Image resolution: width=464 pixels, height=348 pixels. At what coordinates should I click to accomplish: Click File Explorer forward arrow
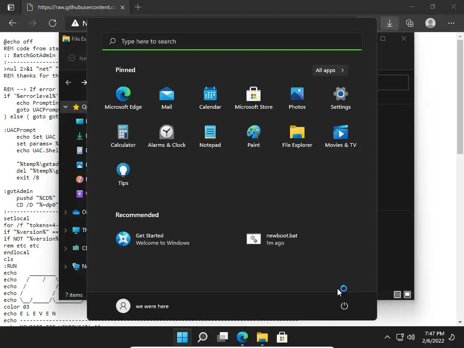pos(84,82)
